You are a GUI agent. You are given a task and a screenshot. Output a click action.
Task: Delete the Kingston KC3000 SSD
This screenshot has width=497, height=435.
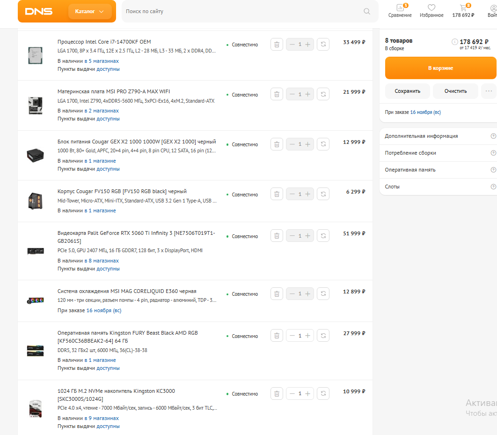point(277,394)
